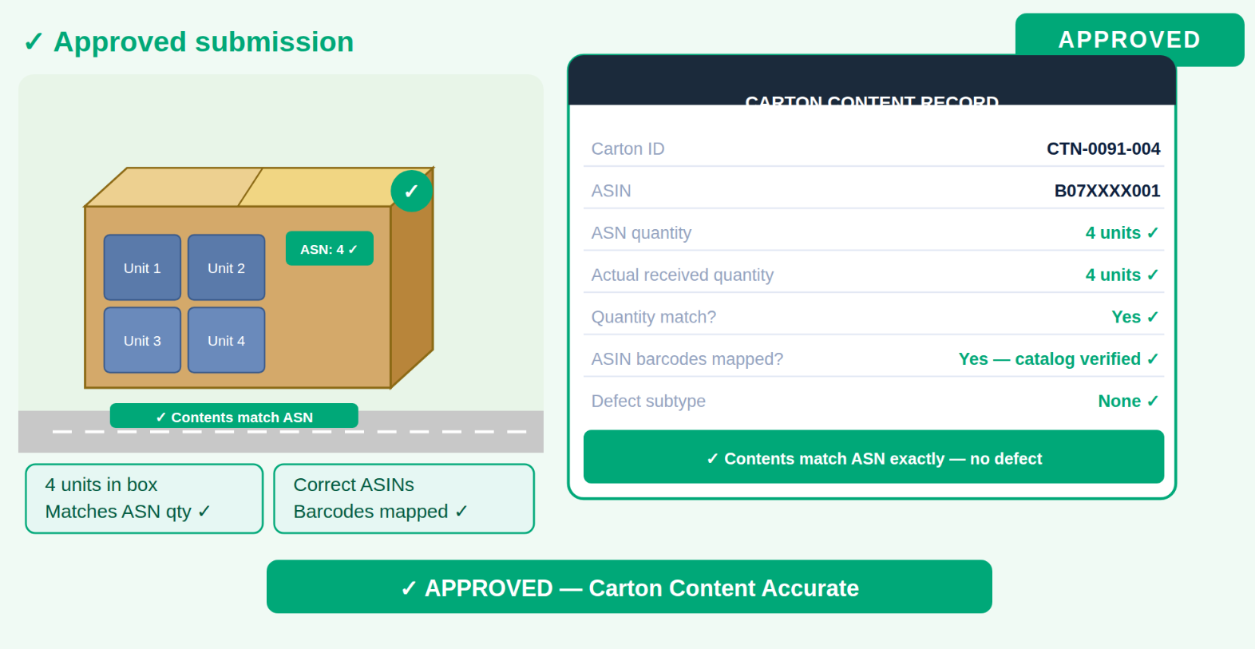Click the Carton ID value CTN-0091-004

pos(1103,148)
